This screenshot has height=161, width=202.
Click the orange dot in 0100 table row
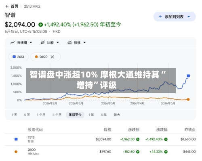[x=16, y=152]
